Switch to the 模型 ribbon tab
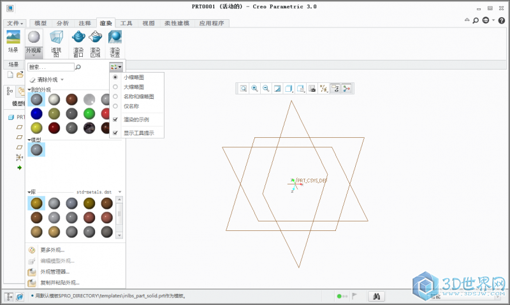Image resolution: width=510 pixels, height=305 pixels. 41,23
